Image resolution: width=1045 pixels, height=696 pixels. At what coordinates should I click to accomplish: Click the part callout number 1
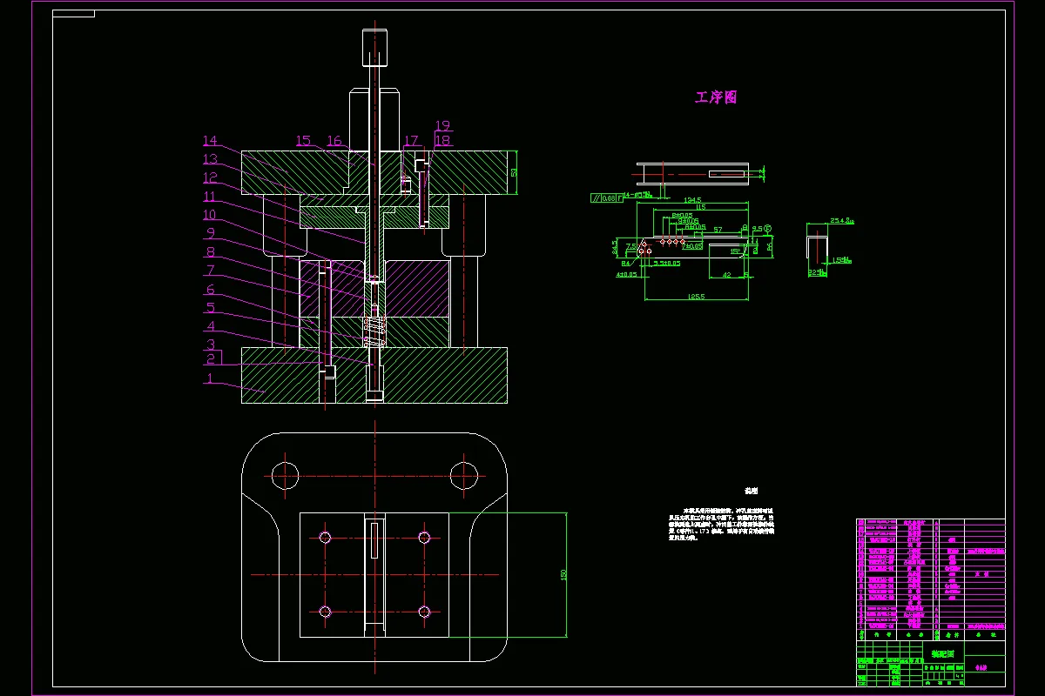tap(209, 378)
